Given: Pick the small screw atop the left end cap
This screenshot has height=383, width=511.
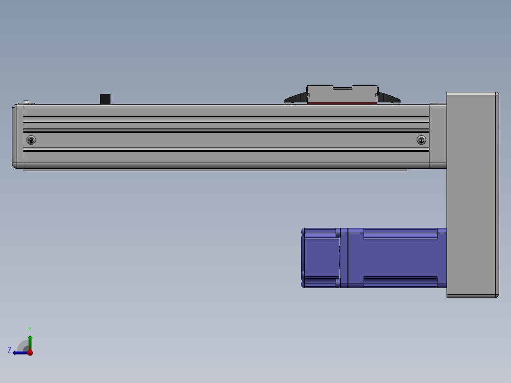Looking at the screenshot, I should pos(27,102).
